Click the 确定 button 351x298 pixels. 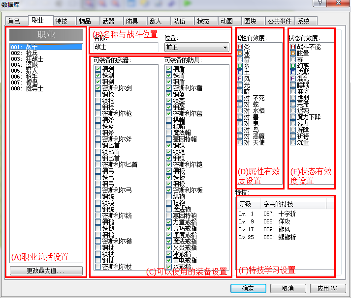[x=248, y=288]
